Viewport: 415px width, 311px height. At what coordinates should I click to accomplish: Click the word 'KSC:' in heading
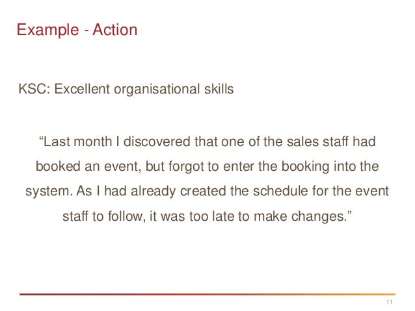point(34,89)
